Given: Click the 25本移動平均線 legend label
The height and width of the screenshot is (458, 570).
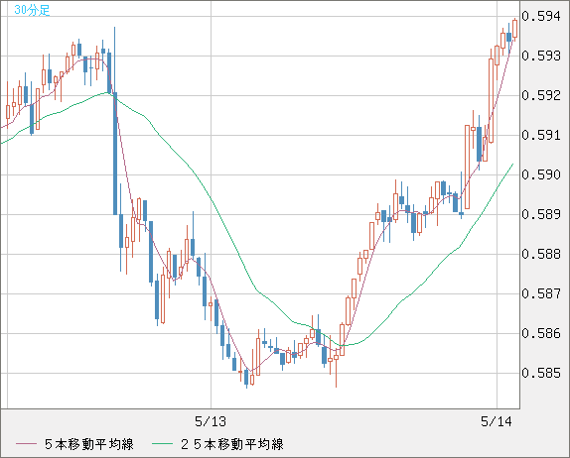Looking at the screenshot, I should (x=232, y=444).
